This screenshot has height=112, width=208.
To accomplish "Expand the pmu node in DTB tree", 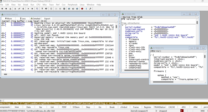I will pyautogui.click(x=126, y=53).
